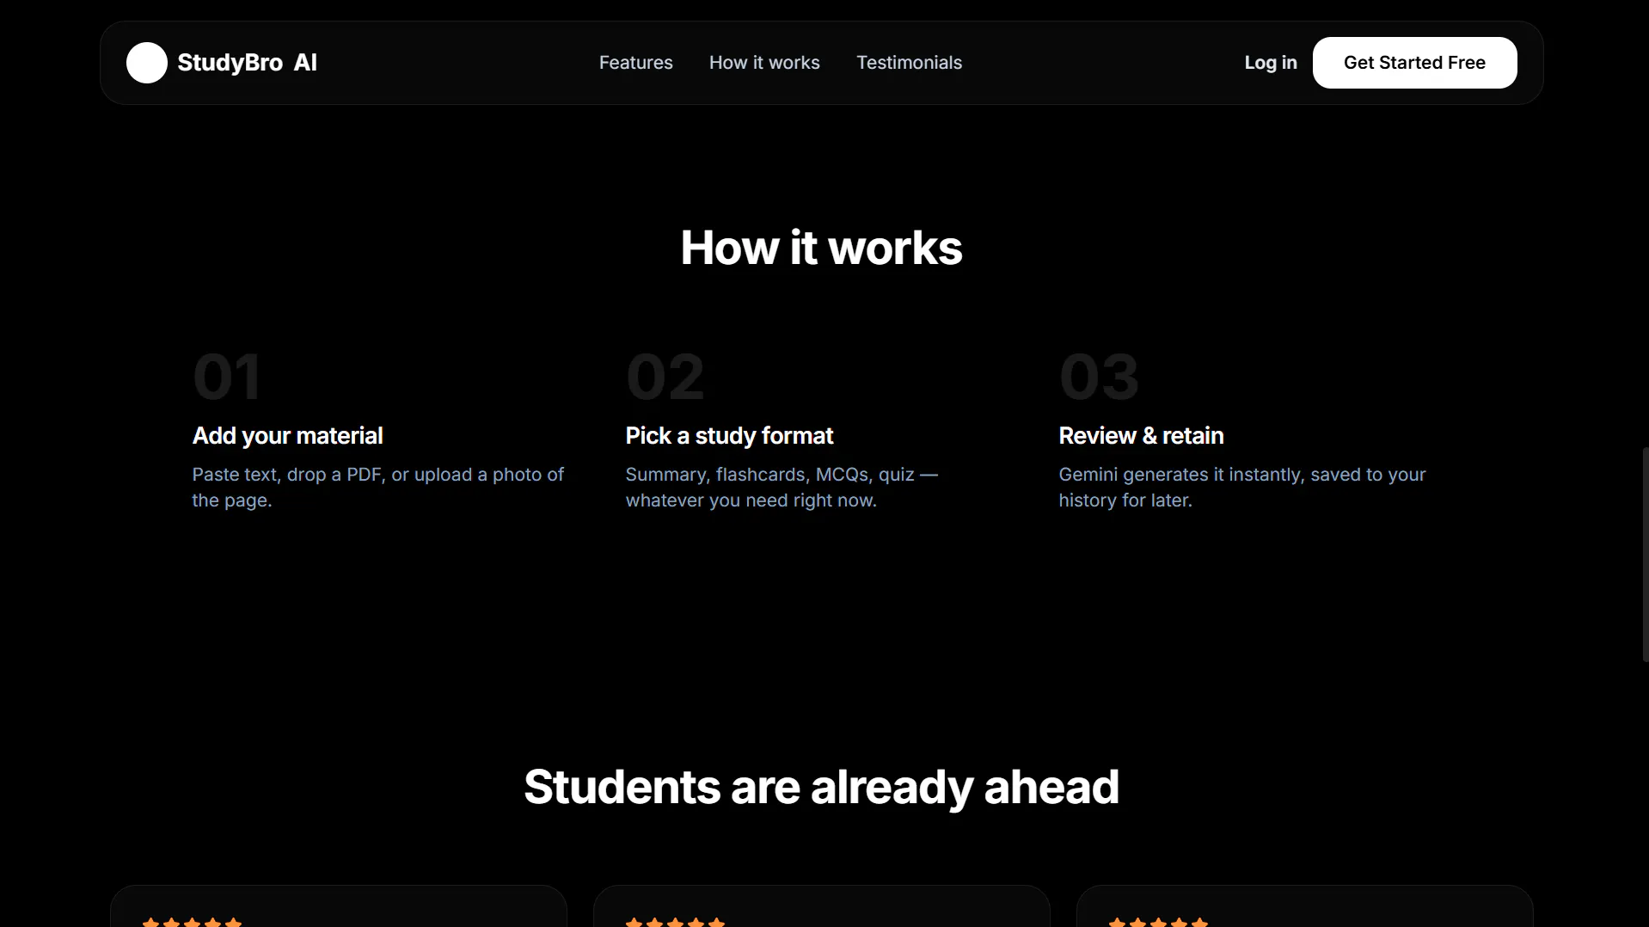1649x927 pixels.
Task: Click the "Review & retain" heading
Action: point(1141,436)
